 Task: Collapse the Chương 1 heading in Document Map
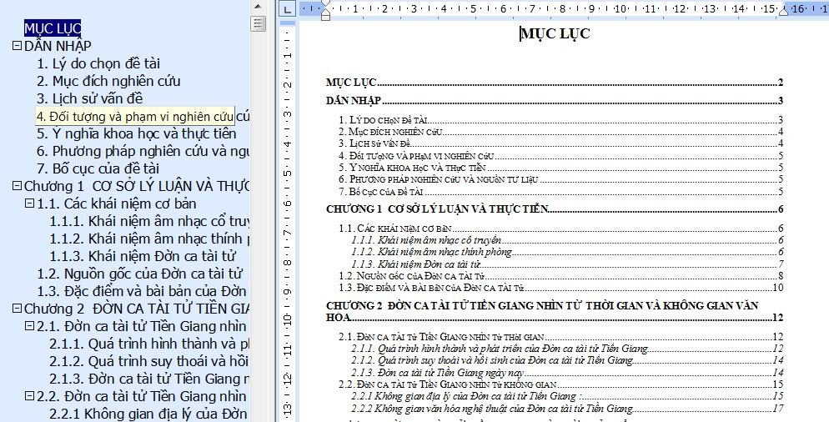[x=17, y=185]
